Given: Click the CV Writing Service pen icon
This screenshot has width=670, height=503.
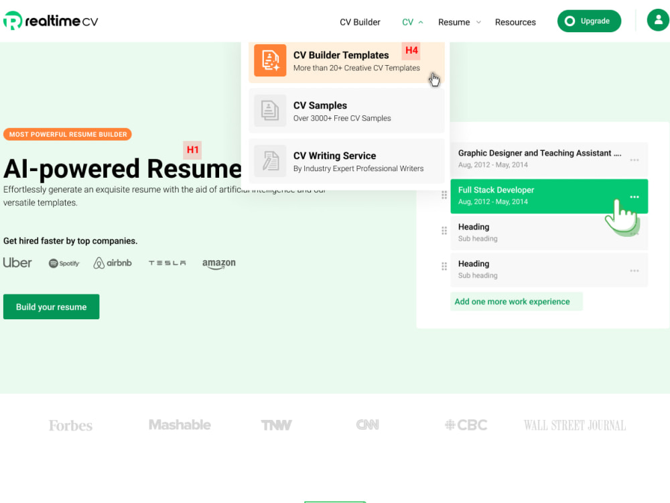Looking at the screenshot, I should tap(270, 161).
